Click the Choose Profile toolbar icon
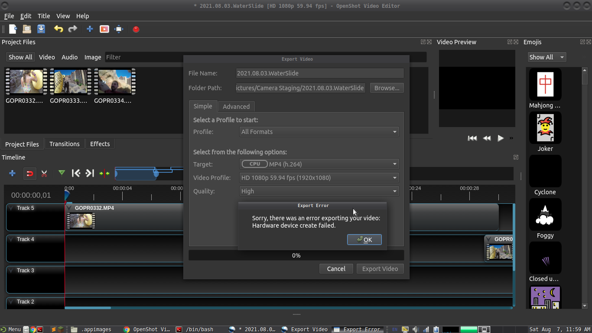Viewport: 592px width, 333px height. click(104, 29)
